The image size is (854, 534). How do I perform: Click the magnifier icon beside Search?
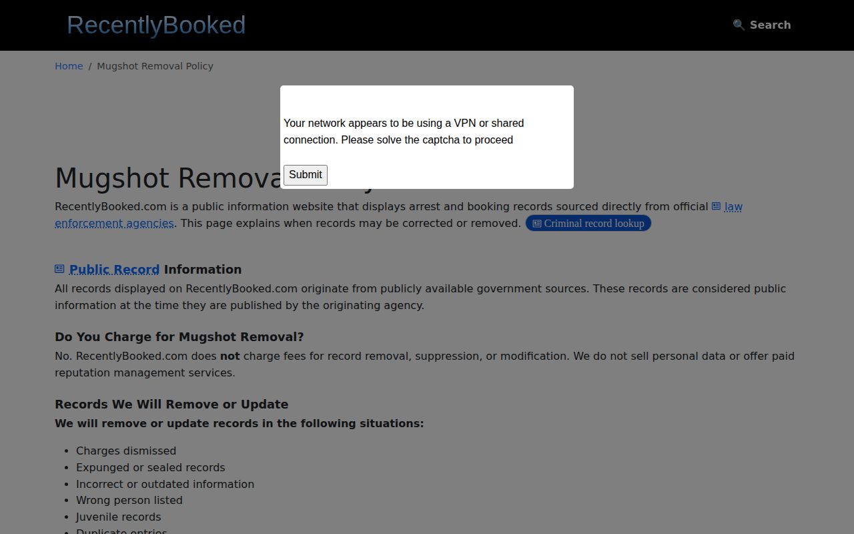[739, 25]
